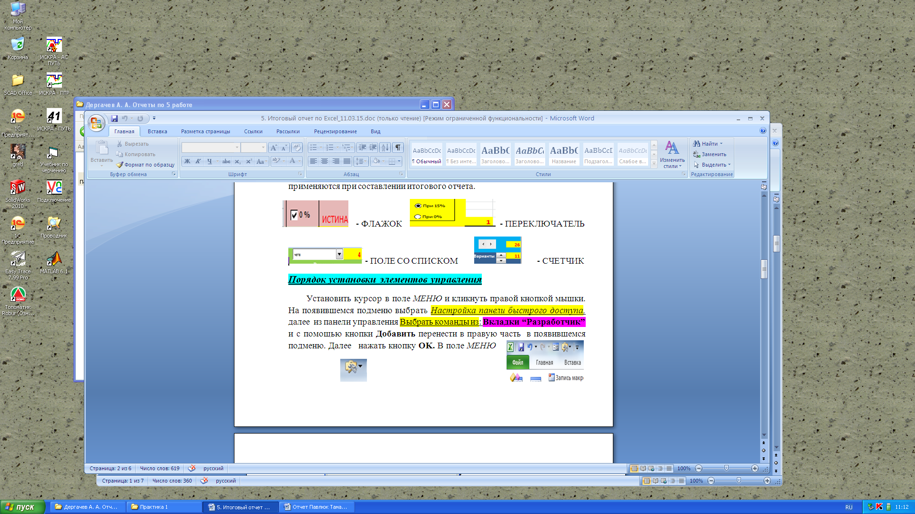This screenshot has width=915, height=514.
Task: Open the Найти dropdown arrow
Action: [x=721, y=144]
